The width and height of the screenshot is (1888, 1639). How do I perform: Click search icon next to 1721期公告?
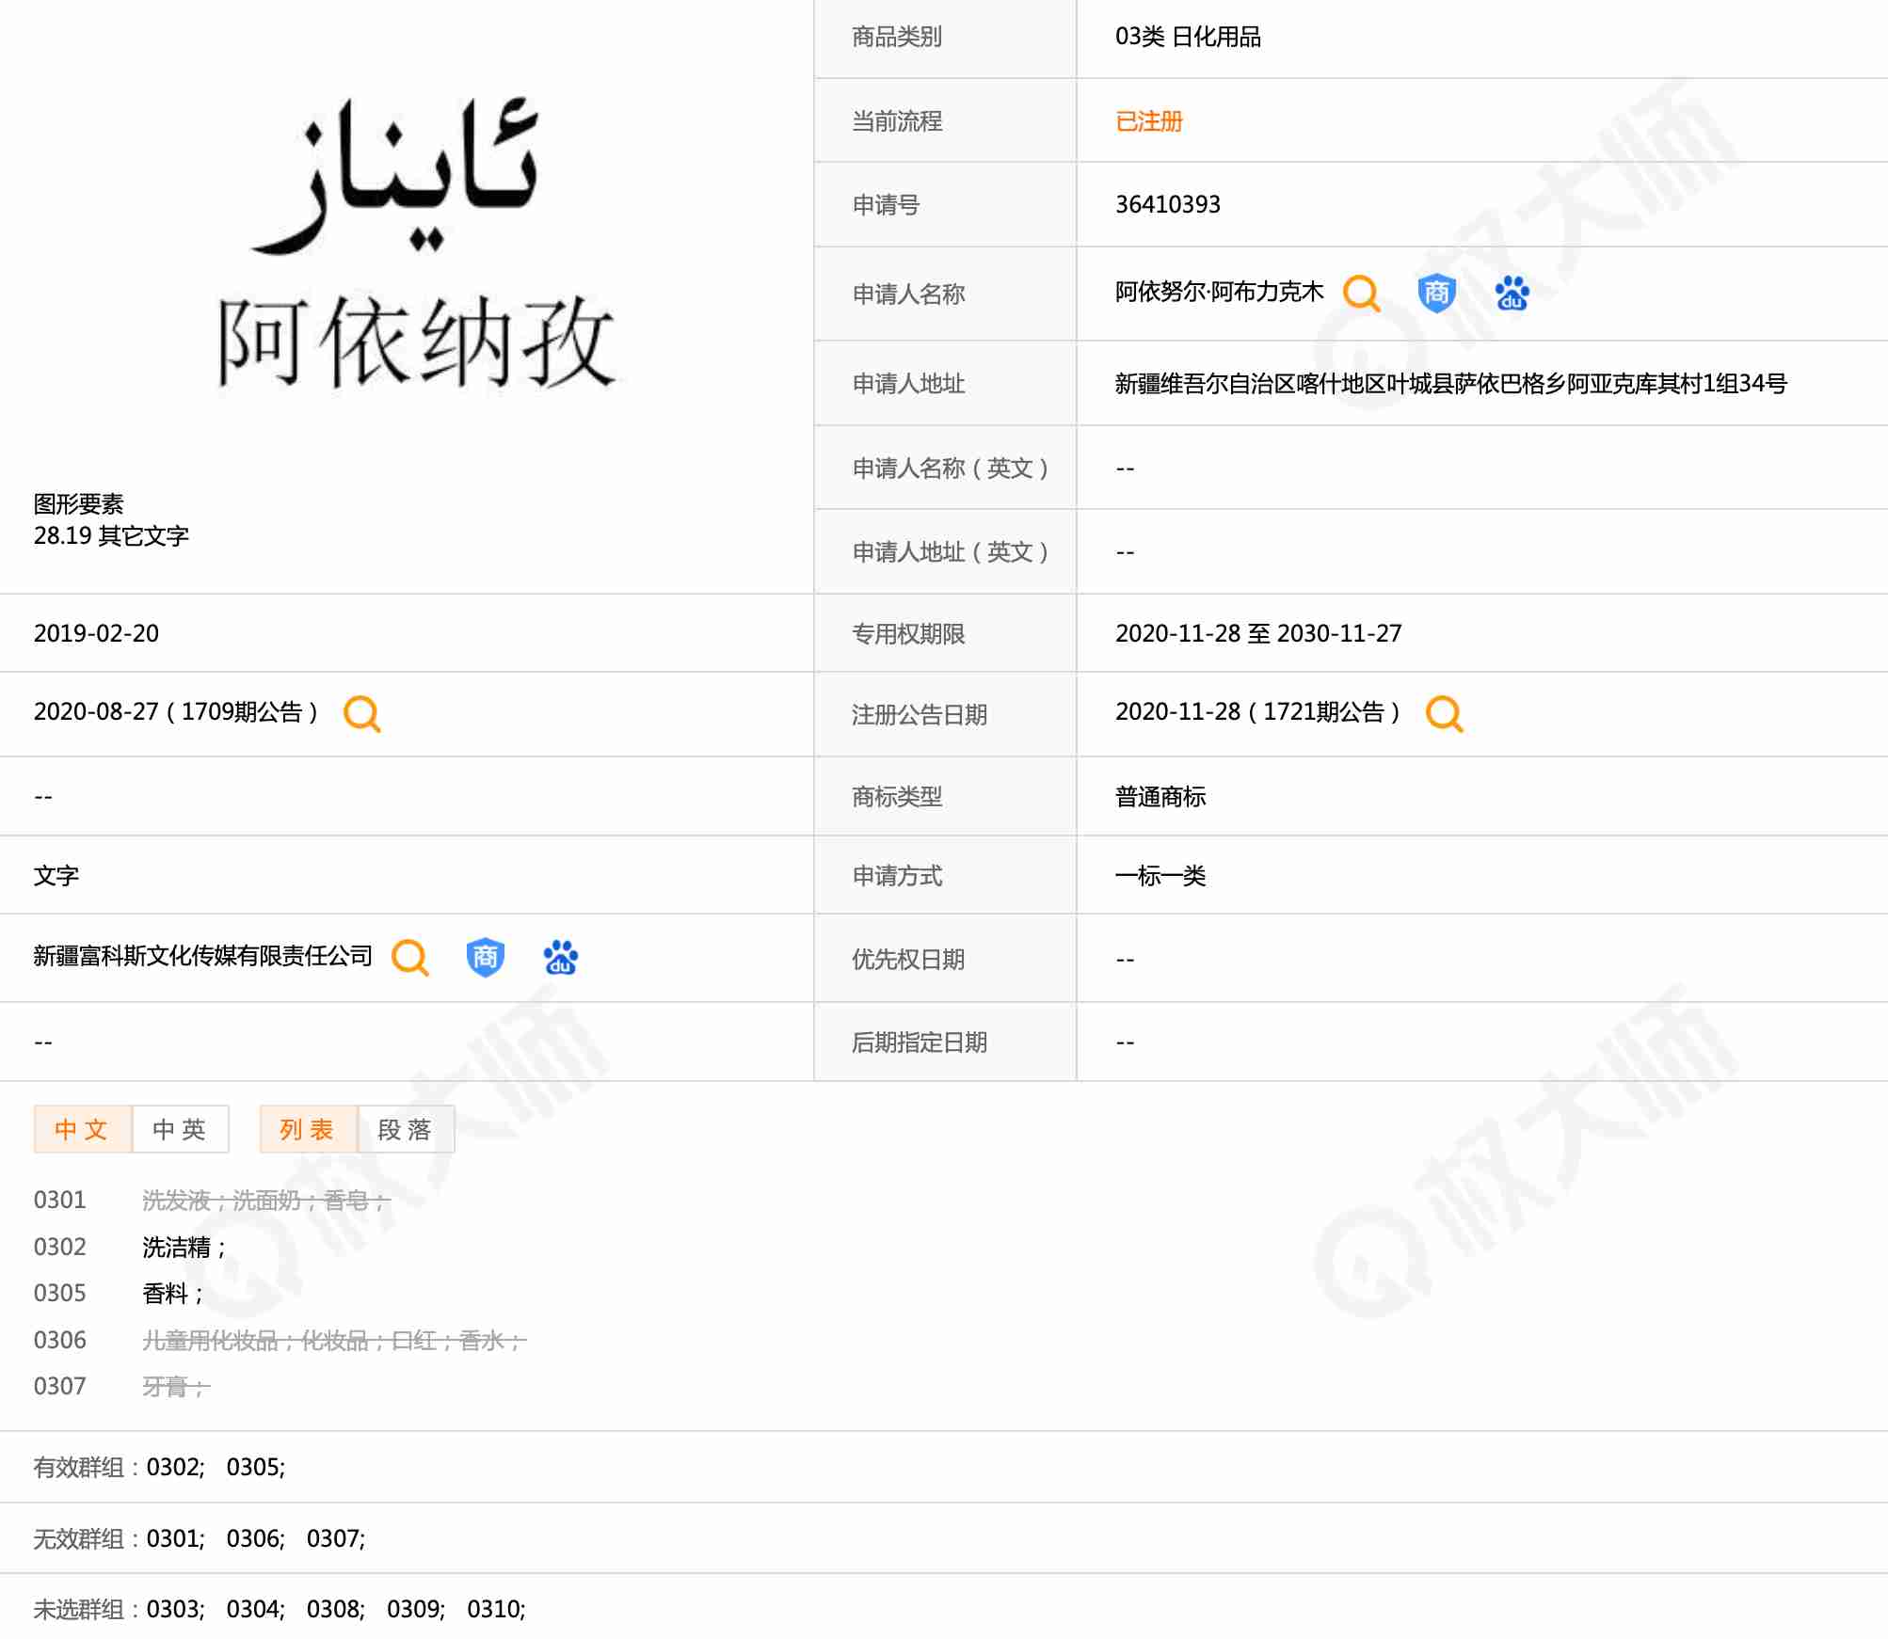1444,714
